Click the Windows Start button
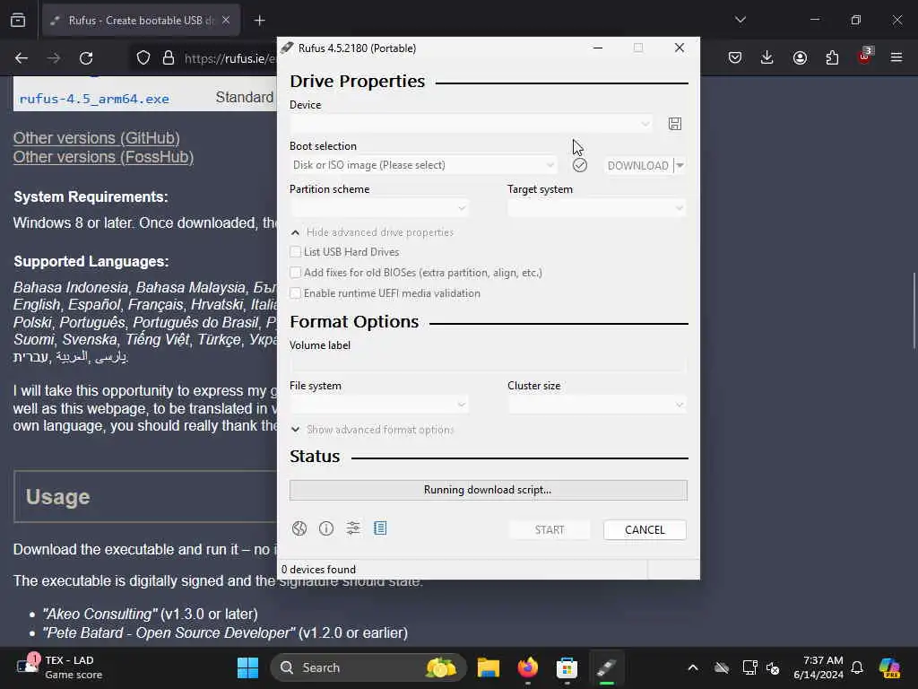This screenshot has width=918, height=689. tap(247, 667)
